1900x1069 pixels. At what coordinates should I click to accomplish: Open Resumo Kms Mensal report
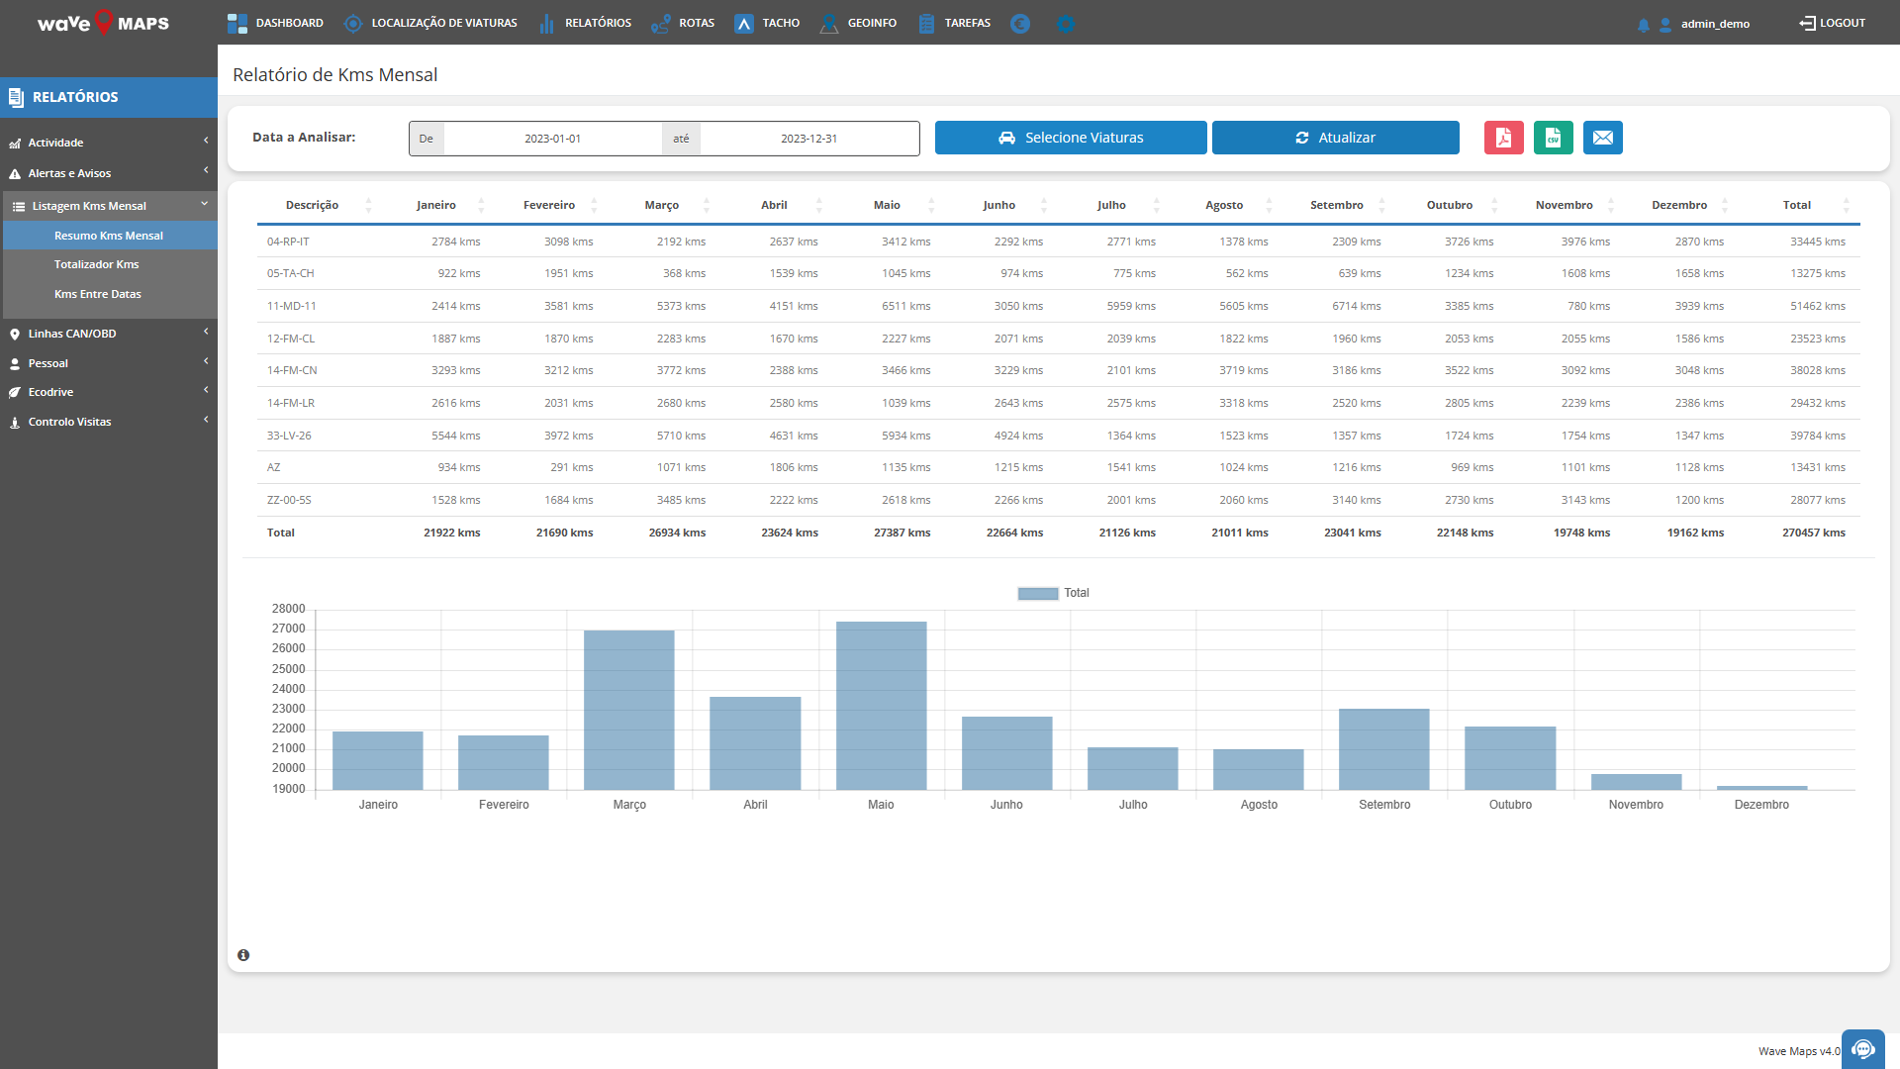click(x=109, y=236)
